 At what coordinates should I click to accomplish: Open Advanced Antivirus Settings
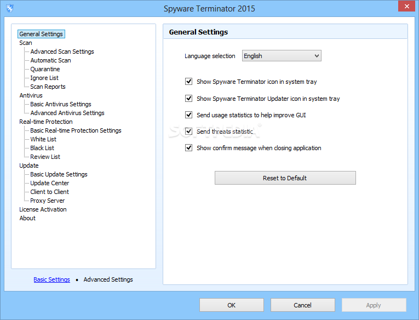[x=67, y=113]
